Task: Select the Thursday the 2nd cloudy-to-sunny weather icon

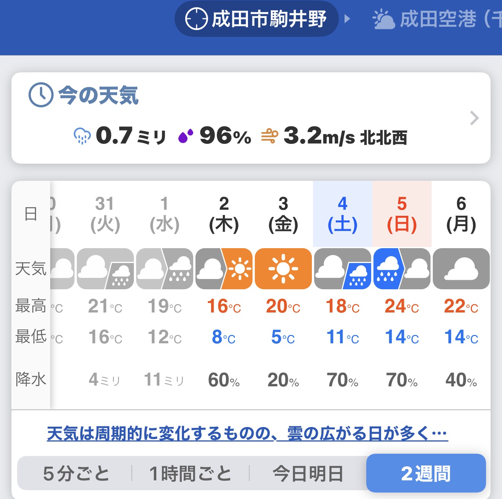Action: tap(224, 269)
